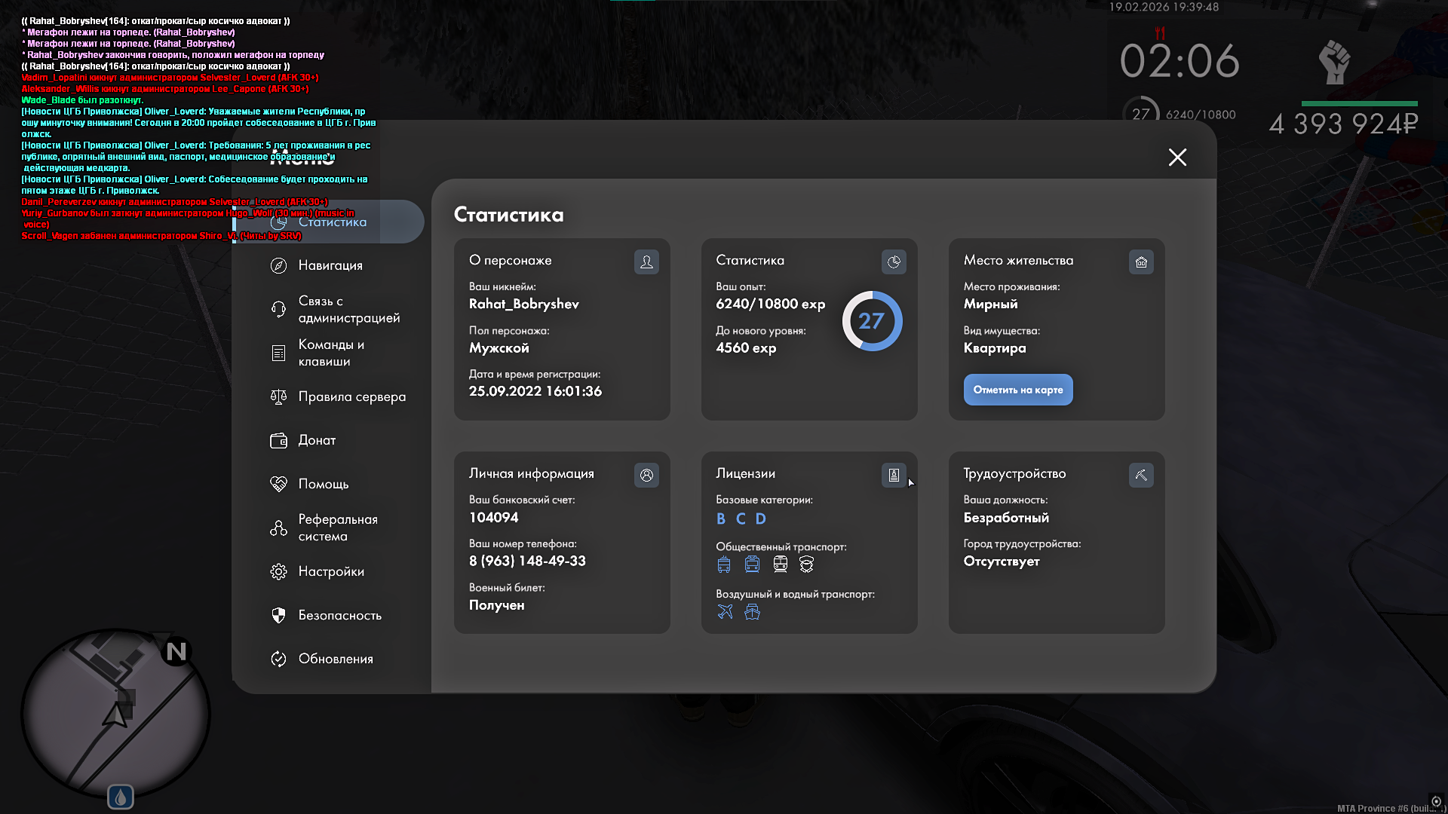Click the profile icon in О персонаже card
The image size is (1448, 814).
point(646,262)
